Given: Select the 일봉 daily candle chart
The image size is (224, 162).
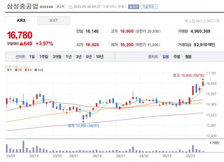Looking at the screenshot, I should [166, 57].
